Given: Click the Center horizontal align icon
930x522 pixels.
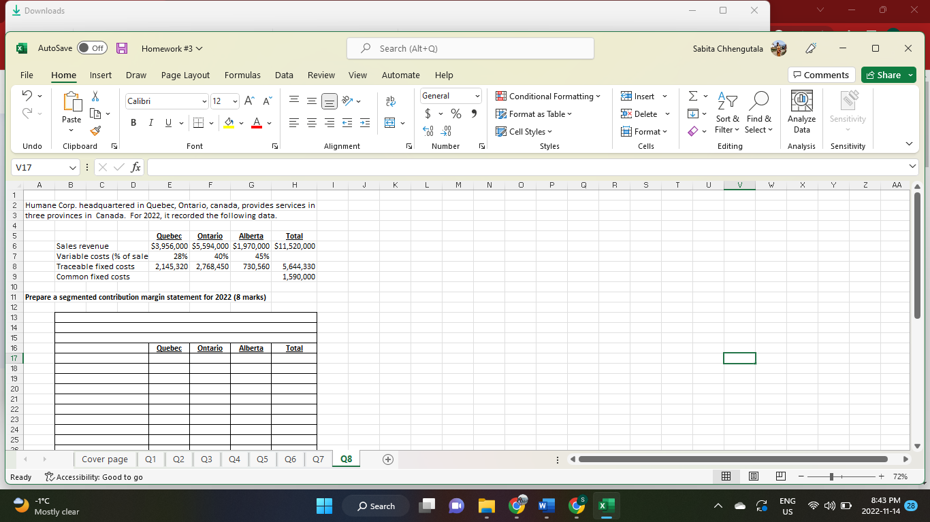Looking at the screenshot, I should tap(312, 123).
